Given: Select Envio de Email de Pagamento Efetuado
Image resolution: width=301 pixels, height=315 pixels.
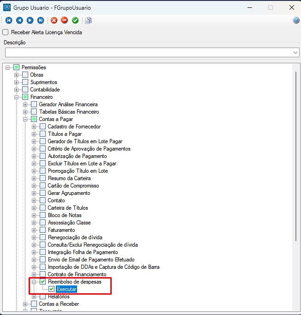Looking at the screenshot, I should tap(91, 260).
